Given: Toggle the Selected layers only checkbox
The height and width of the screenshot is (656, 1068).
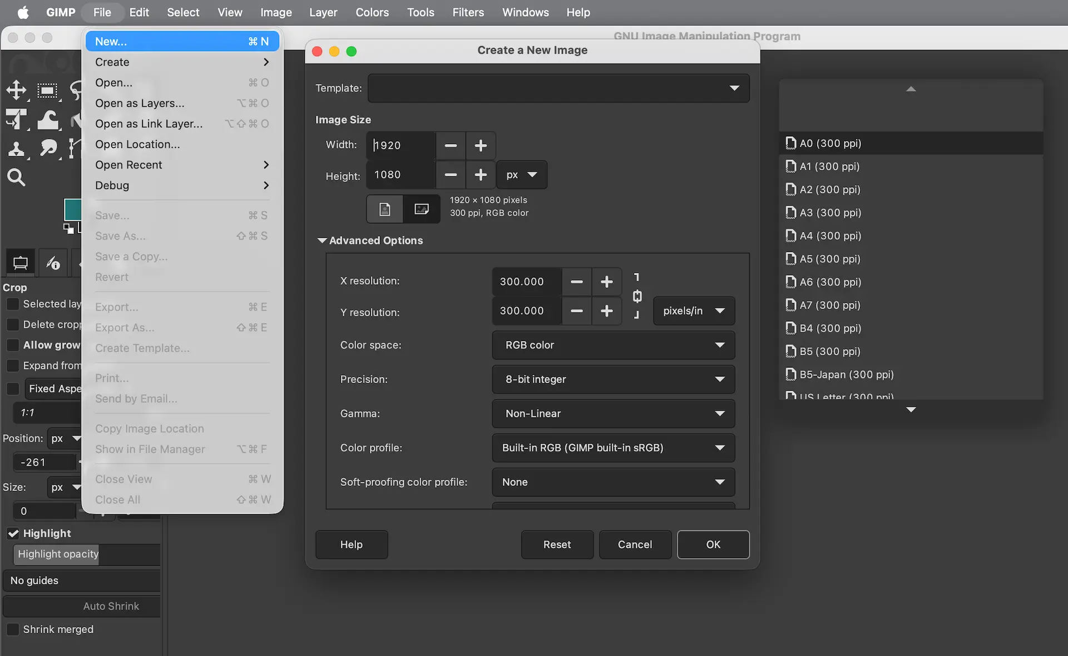Looking at the screenshot, I should tap(12, 304).
